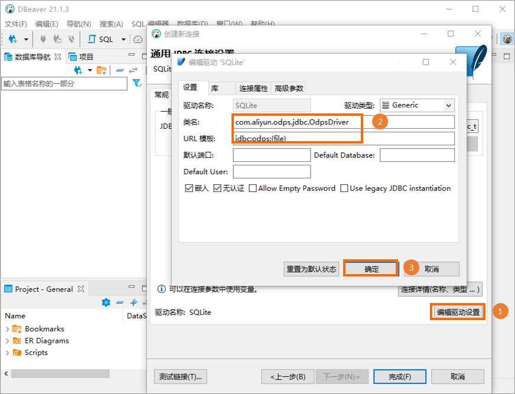The width and height of the screenshot is (515, 394).
Task: Click the SQL editor toolbar icon
Action: [x=92, y=40]
